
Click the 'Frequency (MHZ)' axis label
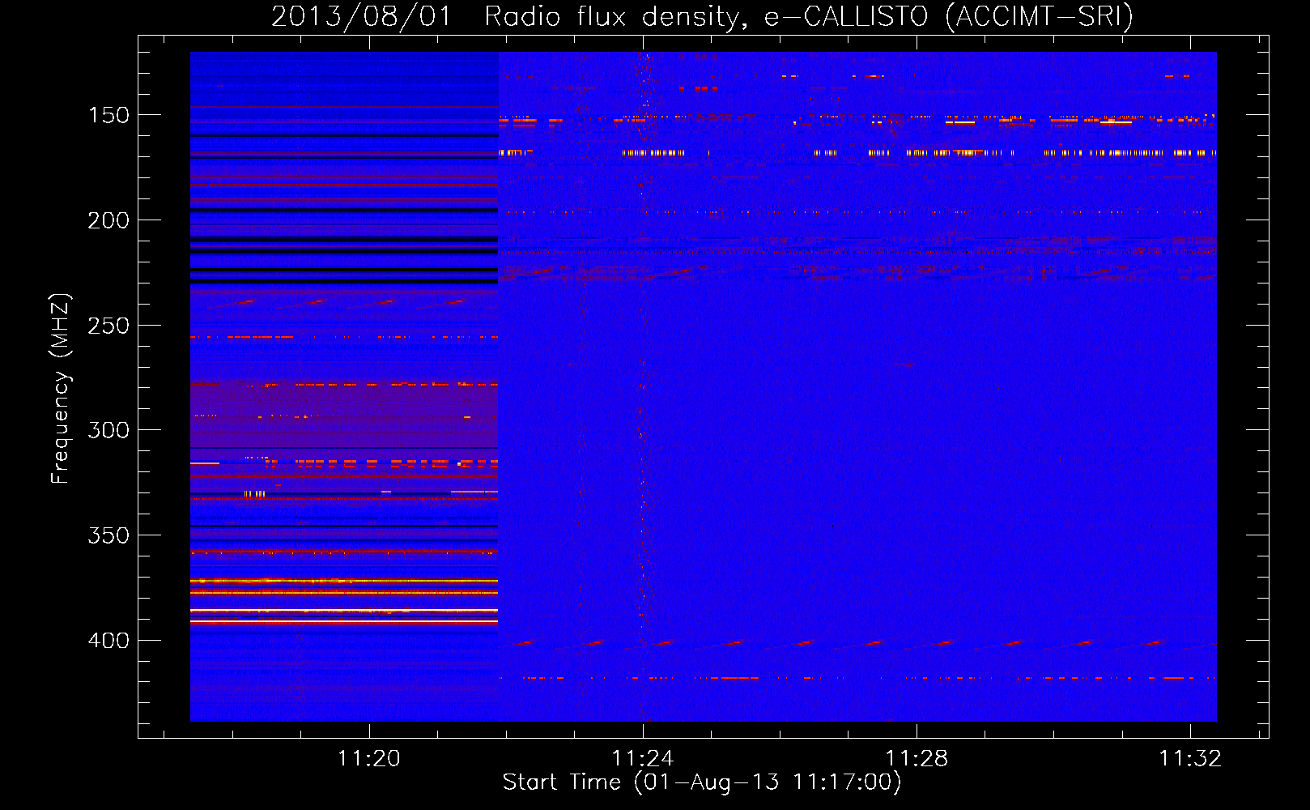61,389
